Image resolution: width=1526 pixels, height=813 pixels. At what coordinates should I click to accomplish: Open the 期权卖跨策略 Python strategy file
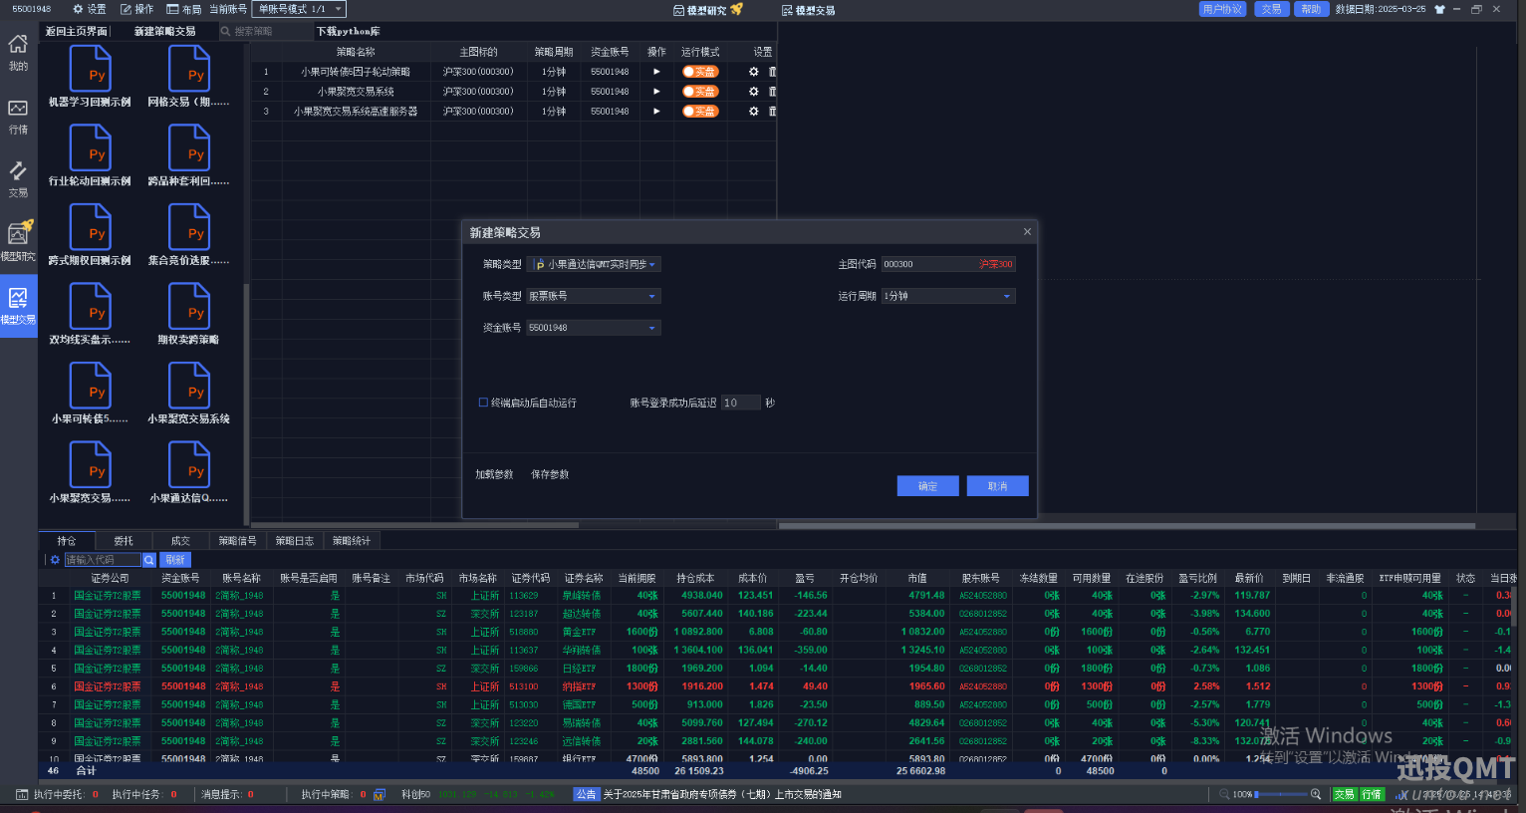[x=189, y=314]
